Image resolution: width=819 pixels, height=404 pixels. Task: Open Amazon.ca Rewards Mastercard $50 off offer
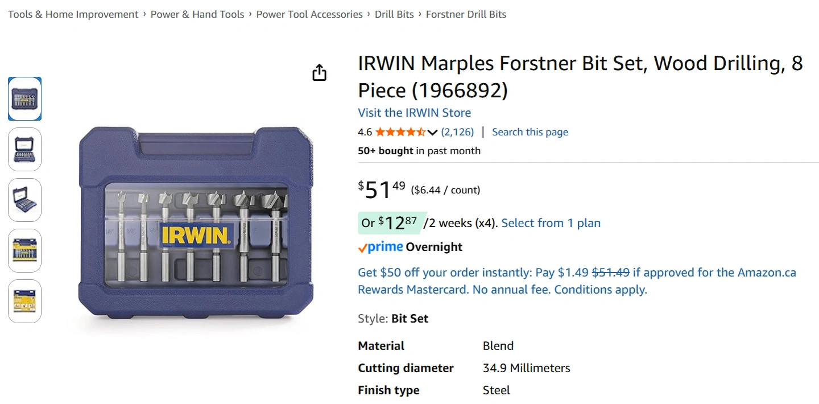point(577,281)
